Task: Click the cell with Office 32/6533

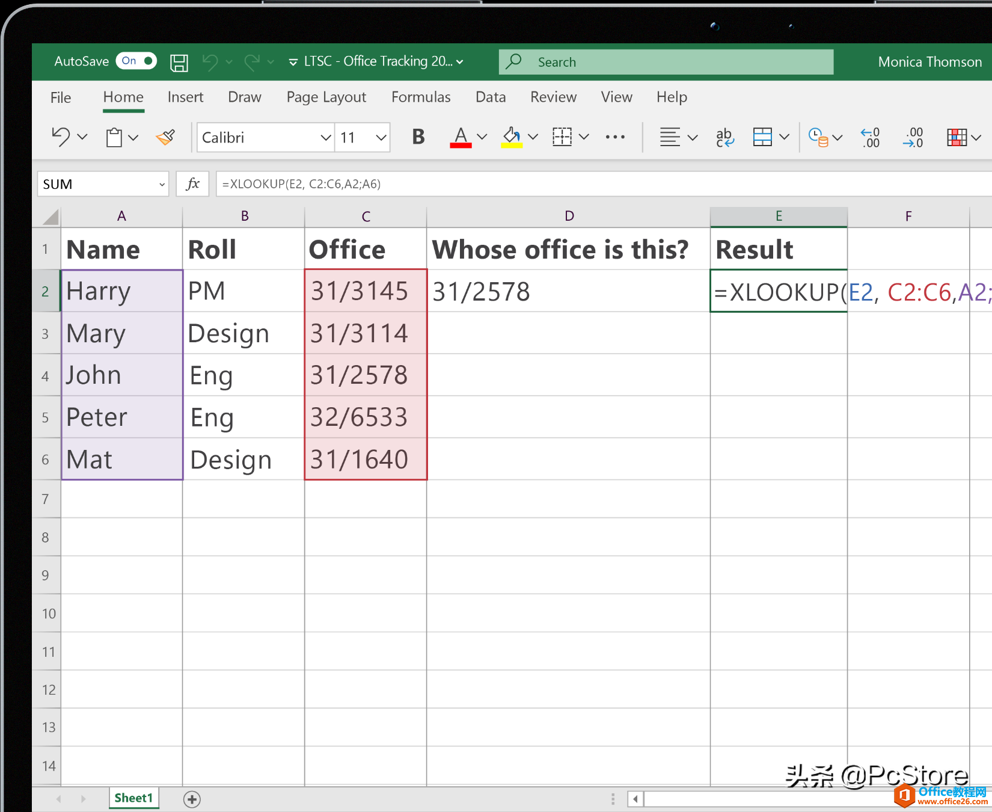Action: click(x=366, y=417)
